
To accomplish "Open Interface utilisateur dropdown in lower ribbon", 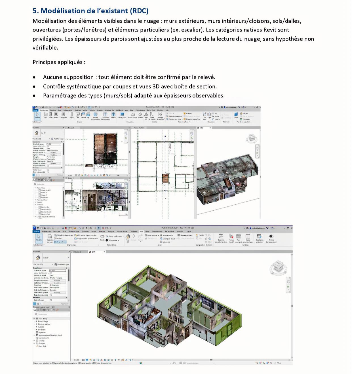I will click(x=259, y=238).
